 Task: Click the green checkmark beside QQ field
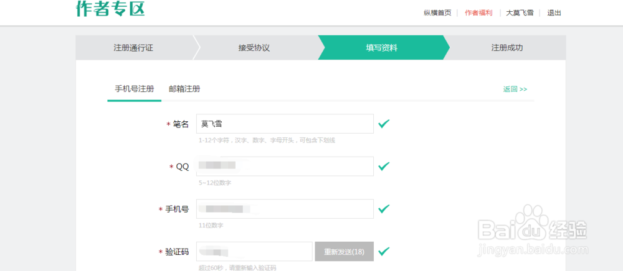tap(384, 167)
